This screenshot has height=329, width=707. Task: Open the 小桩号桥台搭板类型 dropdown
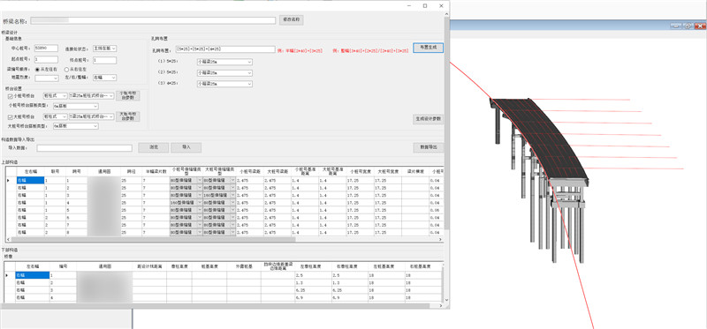(x=76, y=106)
